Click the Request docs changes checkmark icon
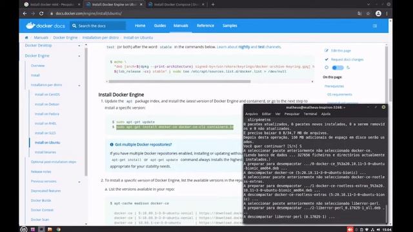This screenshot has width=413, height=232. point(327,59)
